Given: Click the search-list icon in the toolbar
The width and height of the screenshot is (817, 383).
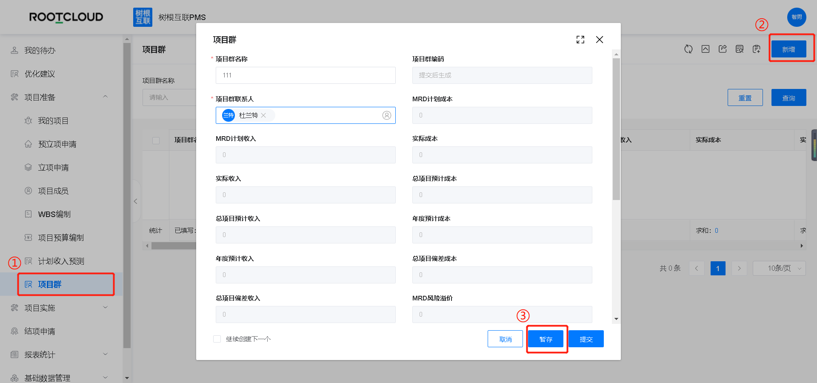Looking at the screenshot, I should tap(740, 49).
